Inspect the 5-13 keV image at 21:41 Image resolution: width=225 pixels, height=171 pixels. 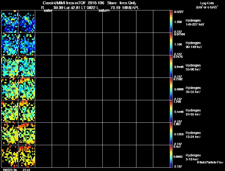click(26, 156)
